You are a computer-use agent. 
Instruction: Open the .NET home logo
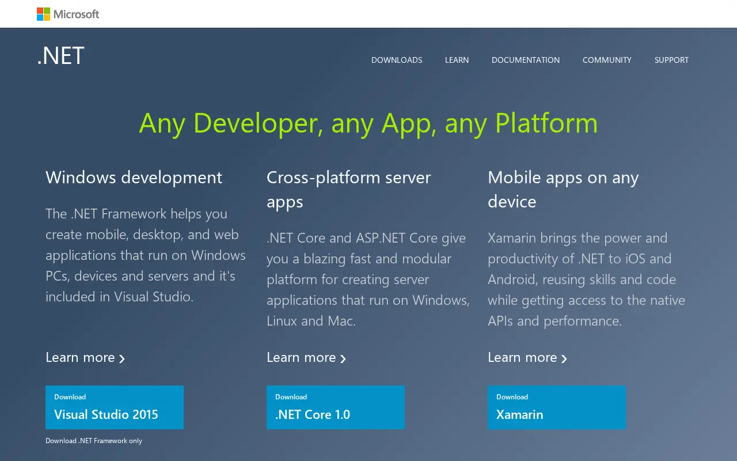pos(60,56)
